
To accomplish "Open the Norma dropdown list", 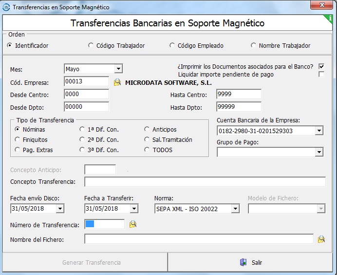I will tap(235, 209).
